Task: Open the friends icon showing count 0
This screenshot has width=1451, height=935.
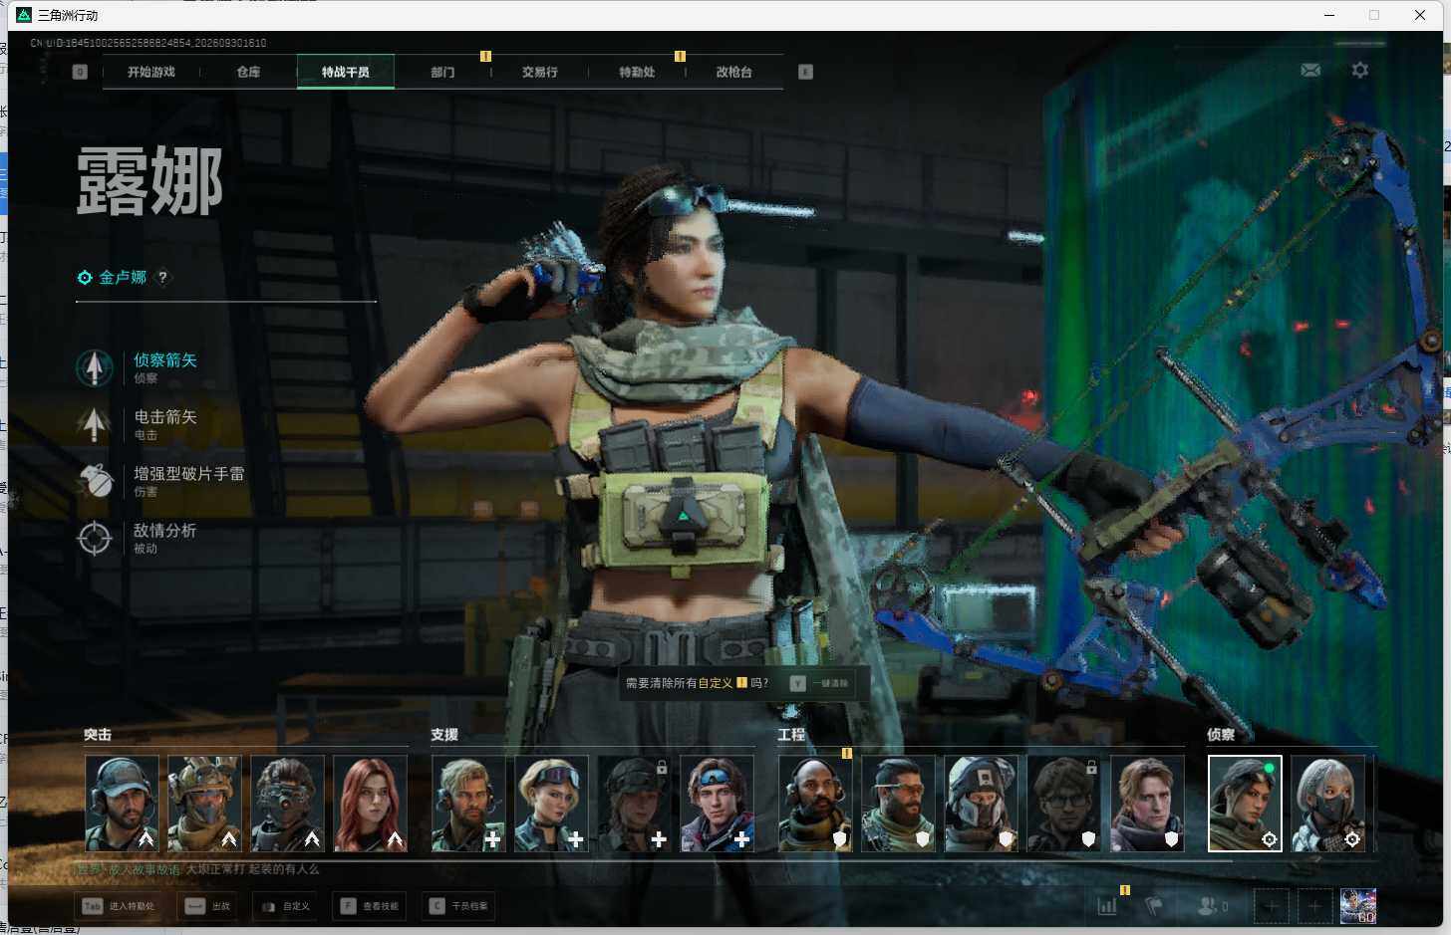Action: tap(1212, 906)
